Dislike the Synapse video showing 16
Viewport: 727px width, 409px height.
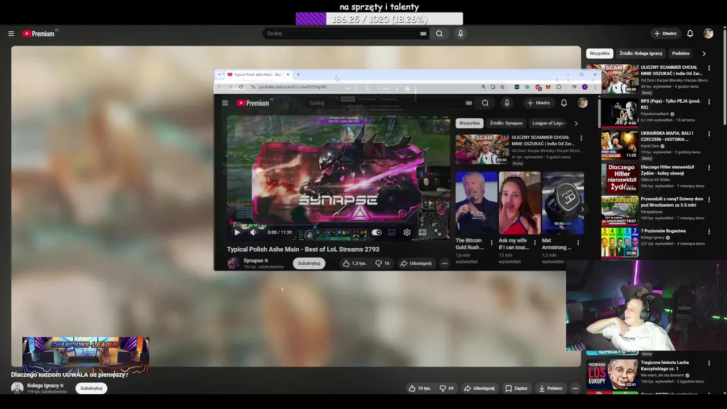click(x=382, y=264)
